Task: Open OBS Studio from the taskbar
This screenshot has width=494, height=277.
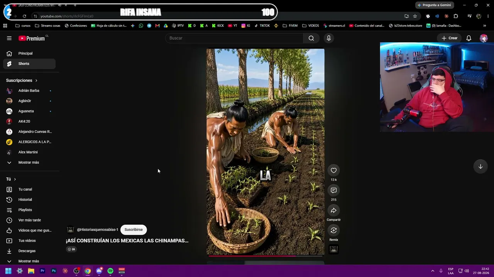Action: pos(76,271)
